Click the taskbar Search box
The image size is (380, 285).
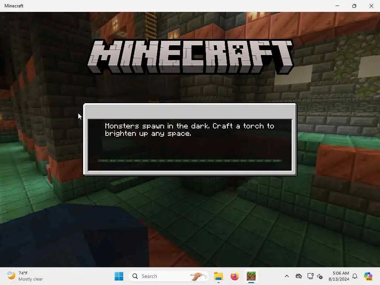pyautogui.click(x=169, y=276)
